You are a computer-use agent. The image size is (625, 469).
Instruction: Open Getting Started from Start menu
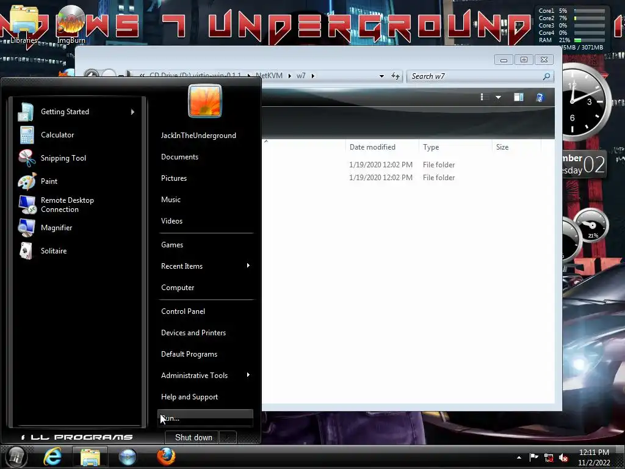click(77, 112)
